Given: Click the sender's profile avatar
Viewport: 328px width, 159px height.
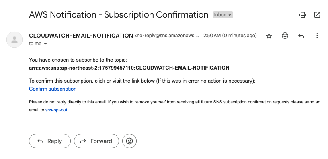Looking at the screenshot, I should click(x=14, y=40).
